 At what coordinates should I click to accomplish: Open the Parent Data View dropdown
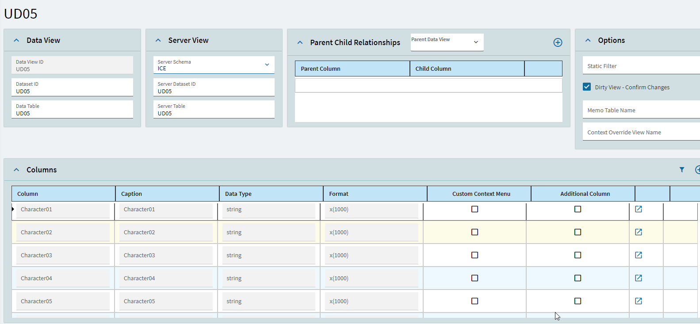(x=476, y=42)
